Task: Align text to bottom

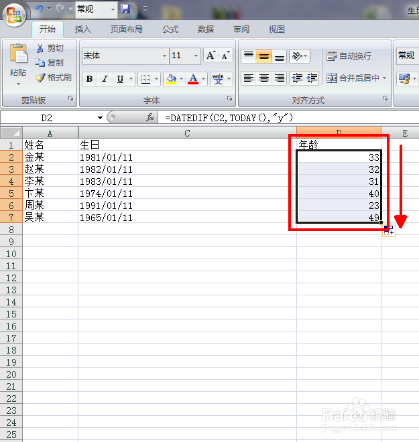Action: click(280, 56)
